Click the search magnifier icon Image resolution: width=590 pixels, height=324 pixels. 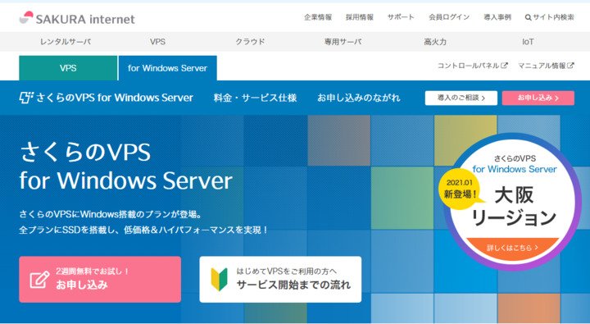point(528,17)
